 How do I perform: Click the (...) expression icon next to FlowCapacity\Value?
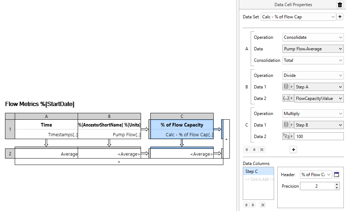tap(286, 98)
